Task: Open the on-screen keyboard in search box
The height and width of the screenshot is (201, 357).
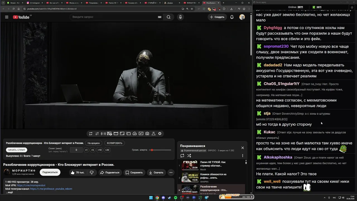Action: pos(160,17)
